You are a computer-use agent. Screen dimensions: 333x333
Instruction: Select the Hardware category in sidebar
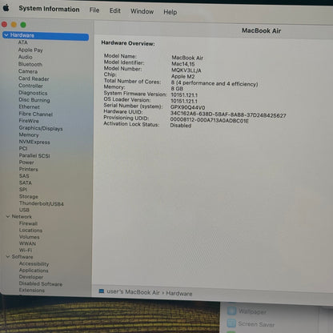point(46,35)
